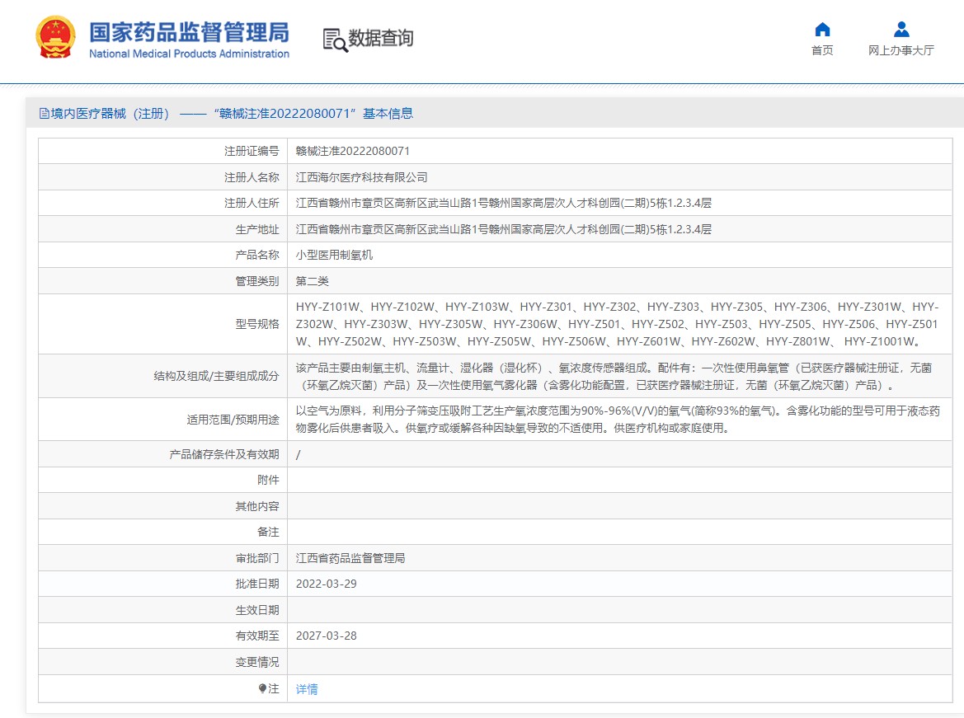Screen dimensions: 964x718
Task: Select the 管理类别 label
Action: click(257, 281)
